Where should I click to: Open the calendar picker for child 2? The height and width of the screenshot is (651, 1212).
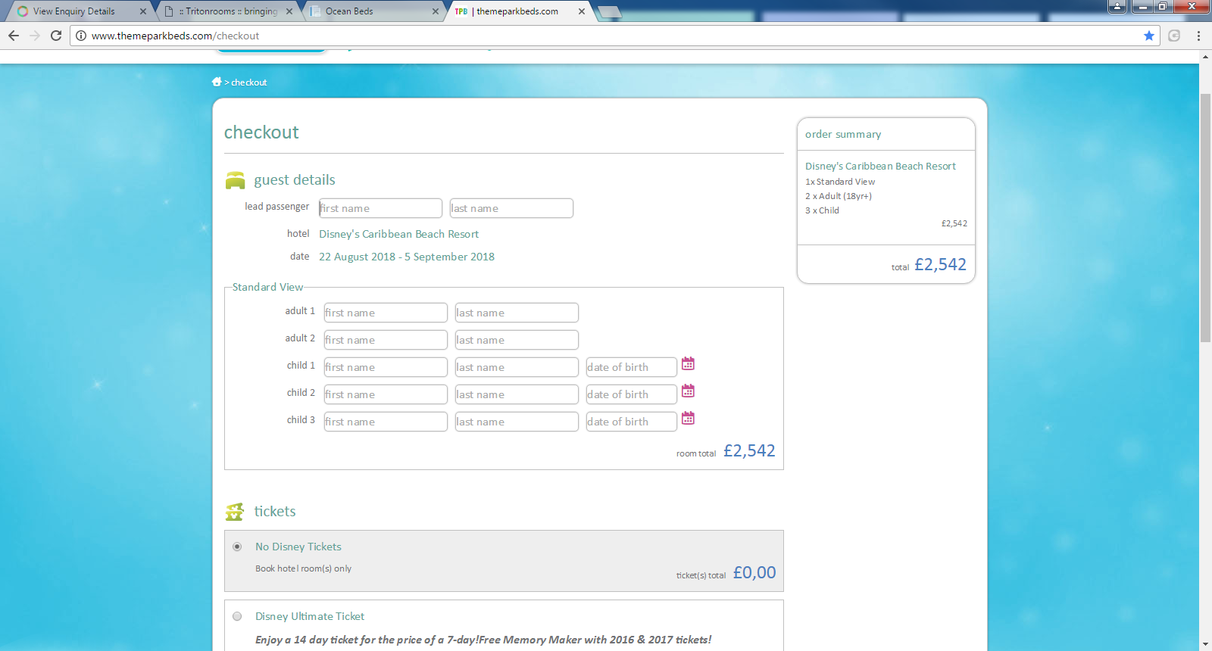click(688, 391)
